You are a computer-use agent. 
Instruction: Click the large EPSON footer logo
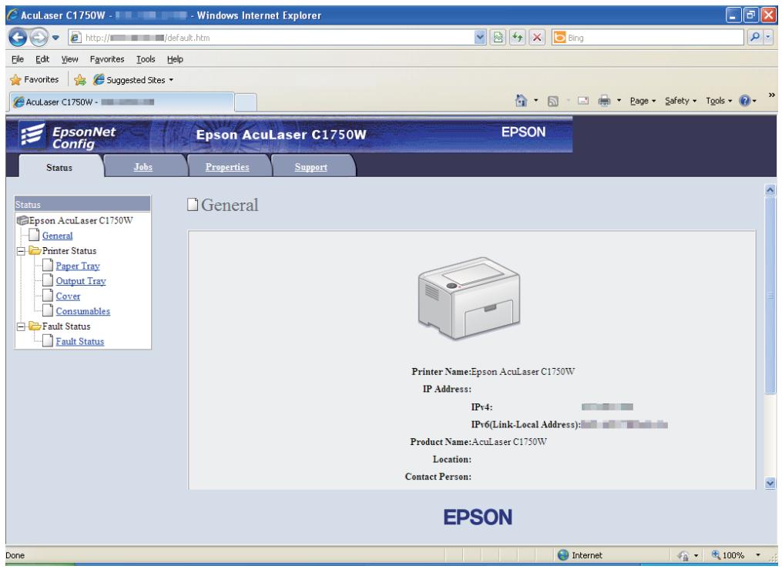click(478, 517)
